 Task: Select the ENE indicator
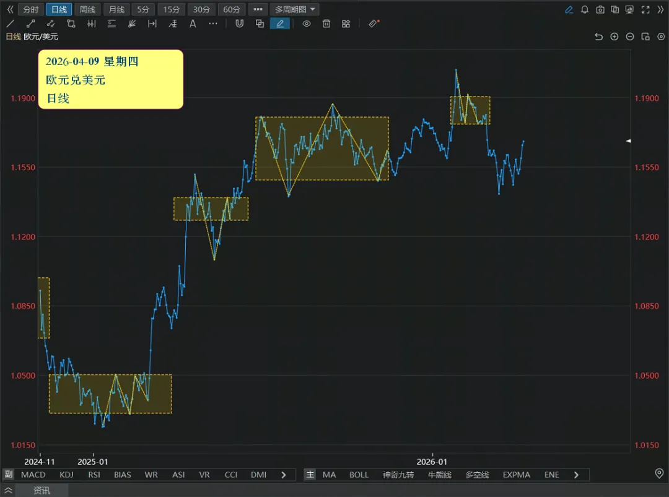click(552, 475)
